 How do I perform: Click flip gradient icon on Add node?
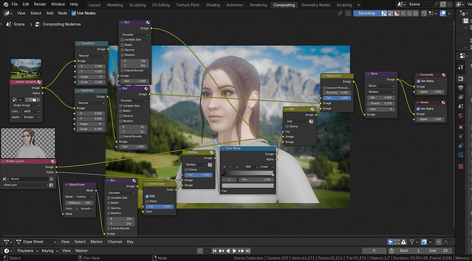coord(311,122)
